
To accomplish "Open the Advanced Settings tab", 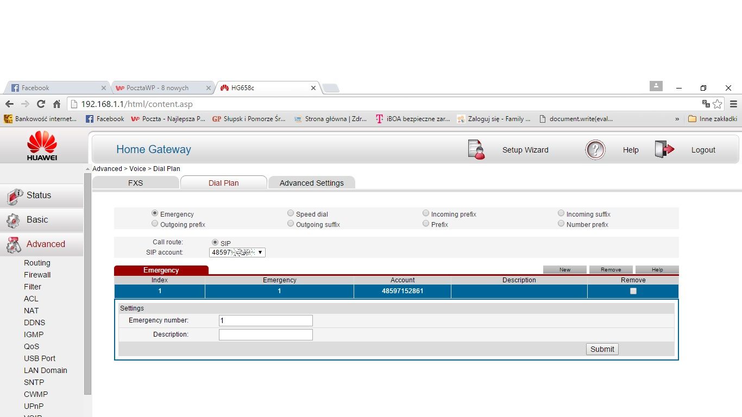I will (x=311, y=183).
